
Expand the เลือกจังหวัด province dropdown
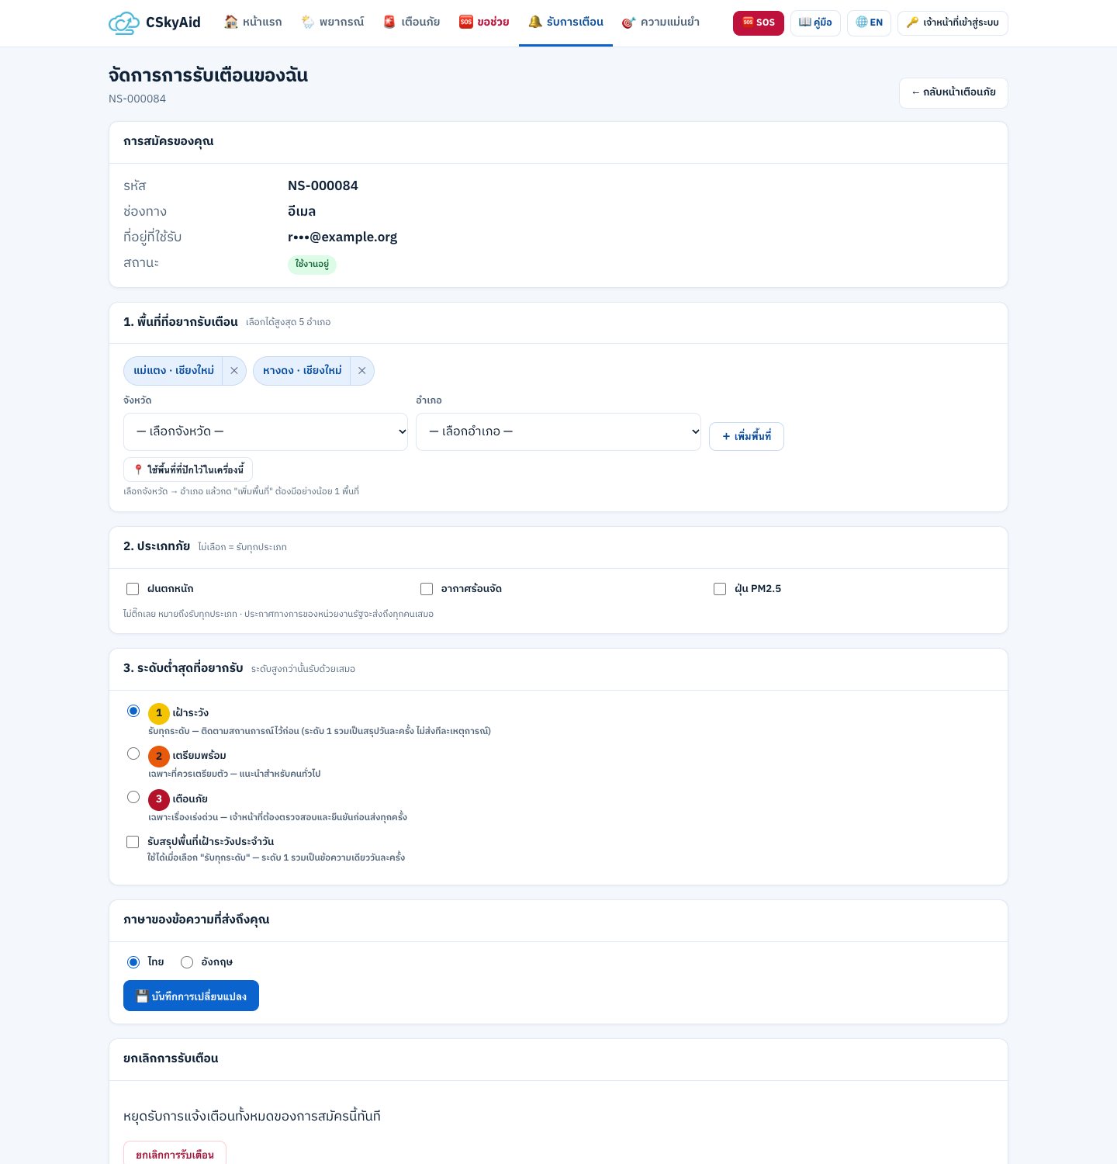[x=266, y=431]
